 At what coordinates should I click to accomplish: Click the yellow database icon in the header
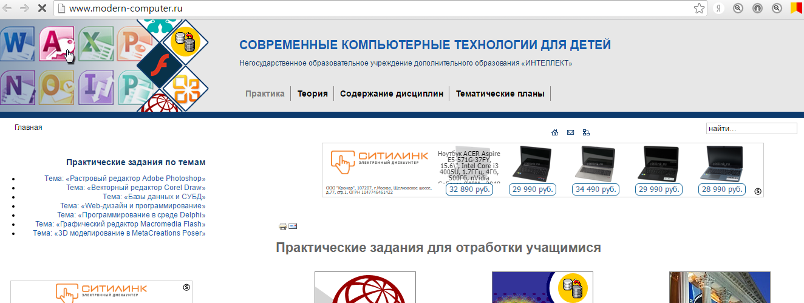coord(185,43)
